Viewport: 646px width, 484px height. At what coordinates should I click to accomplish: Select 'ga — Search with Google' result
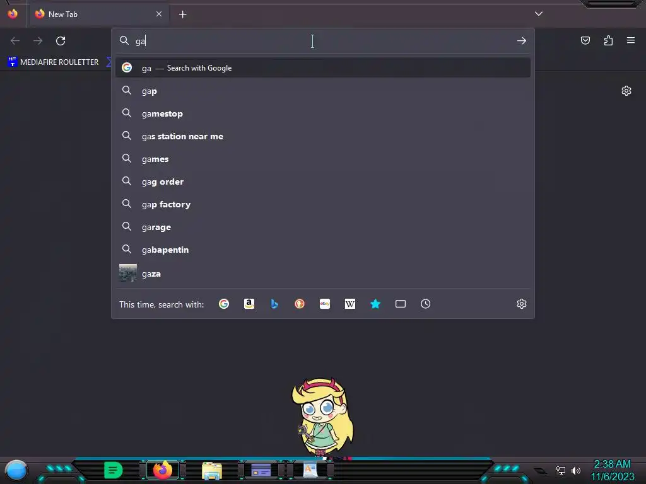(x=323, y=68)
